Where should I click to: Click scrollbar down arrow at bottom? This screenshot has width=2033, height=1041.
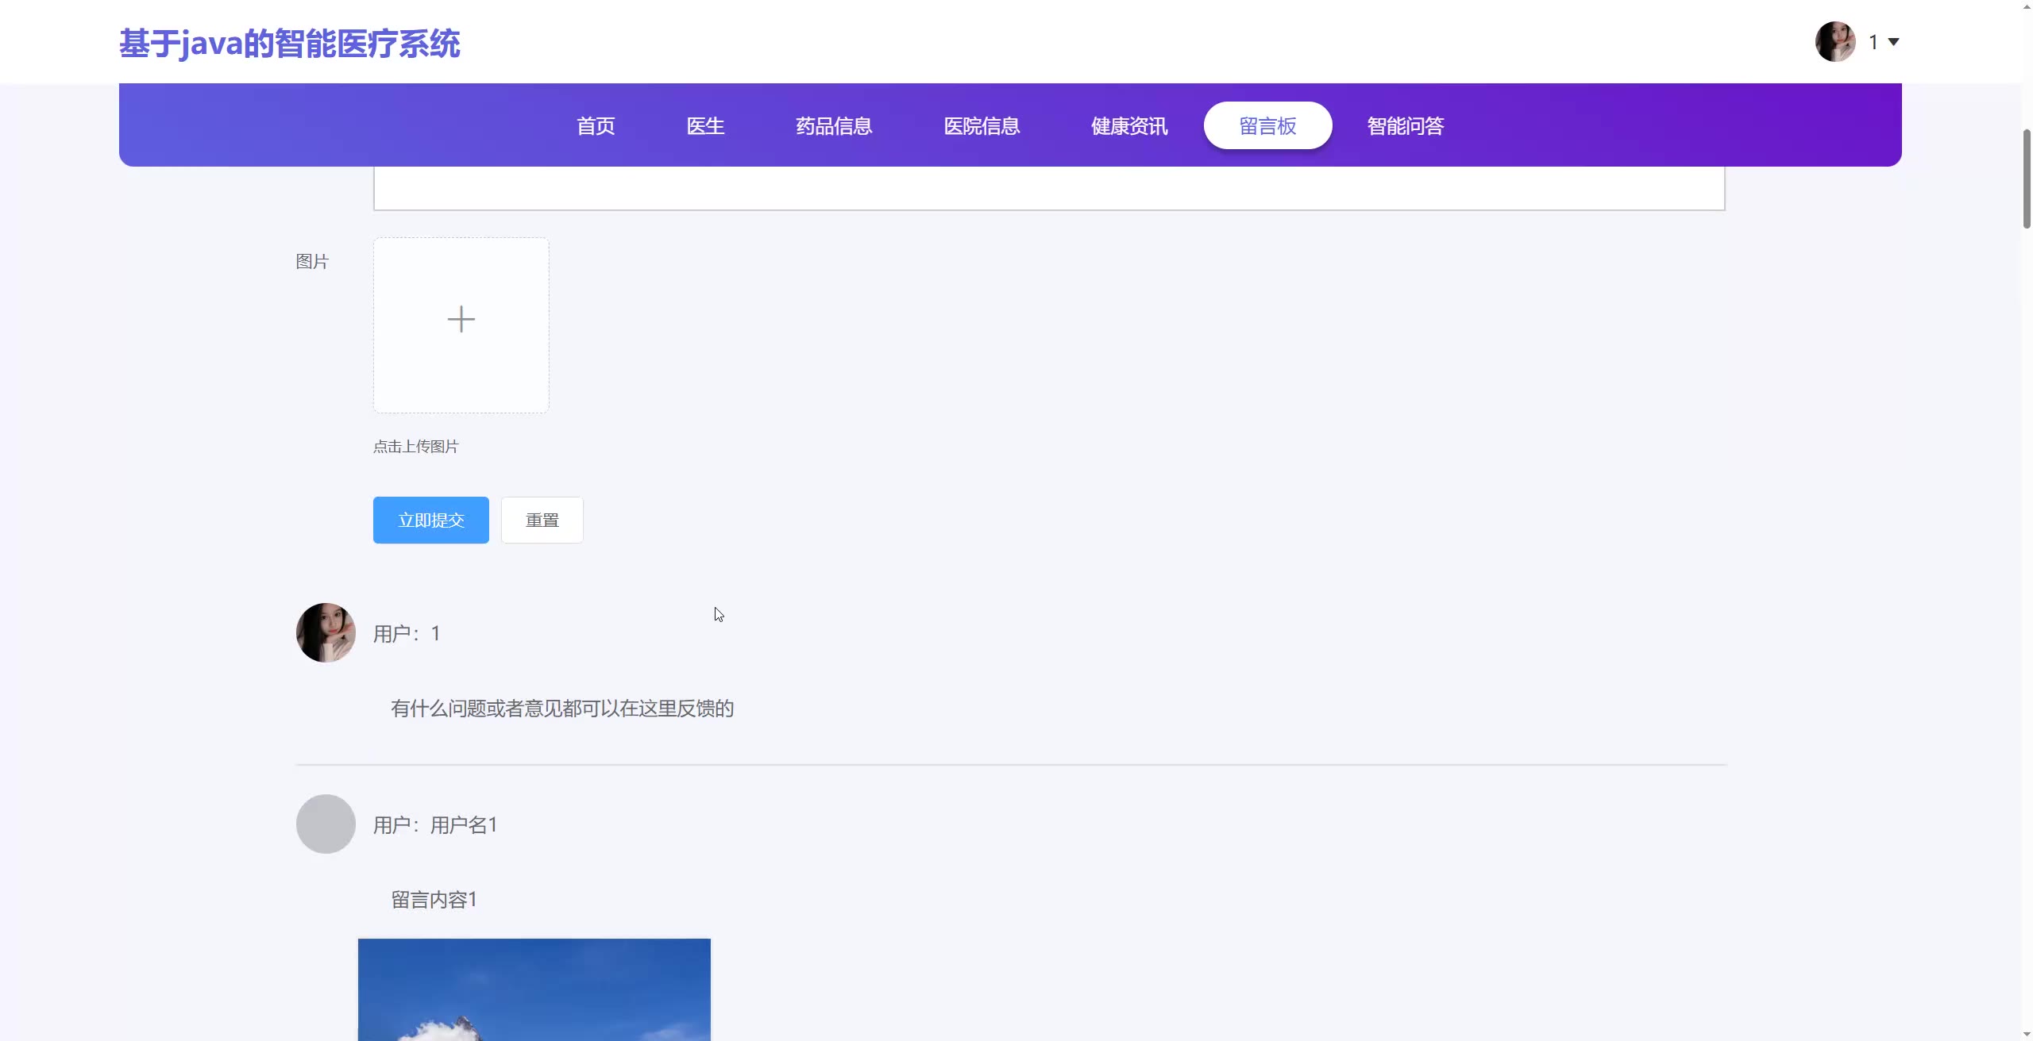click(2026, 1035)
